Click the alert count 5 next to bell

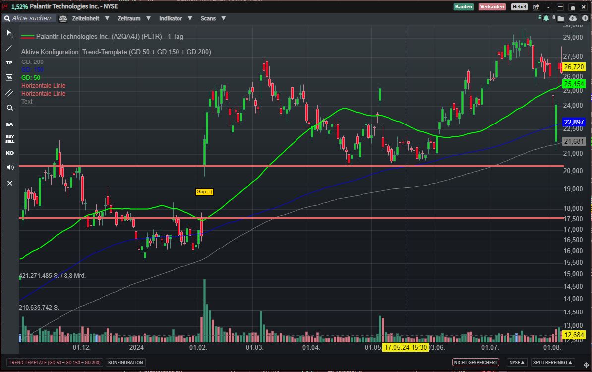click(x=540, y=17)
